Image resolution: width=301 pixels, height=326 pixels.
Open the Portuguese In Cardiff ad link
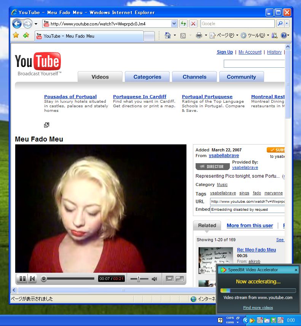[x=140, y=97]
